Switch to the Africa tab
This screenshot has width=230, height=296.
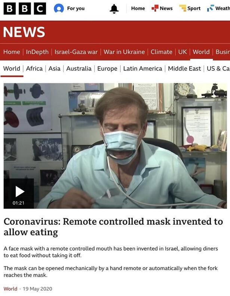pos(34,68)
